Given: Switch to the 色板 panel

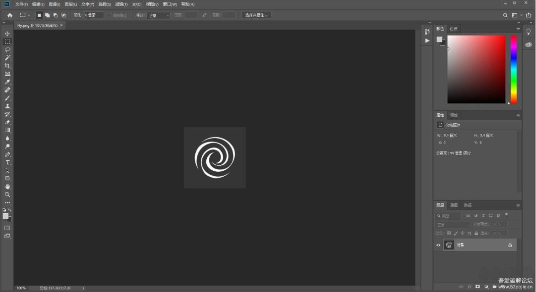Looking at the screenshot, I should click(x=452, y=28).
